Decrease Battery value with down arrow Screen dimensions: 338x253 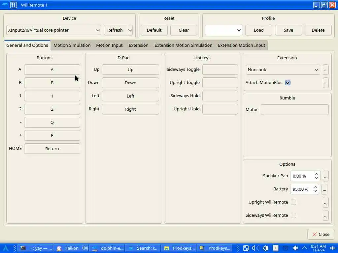tap(315, 191)
